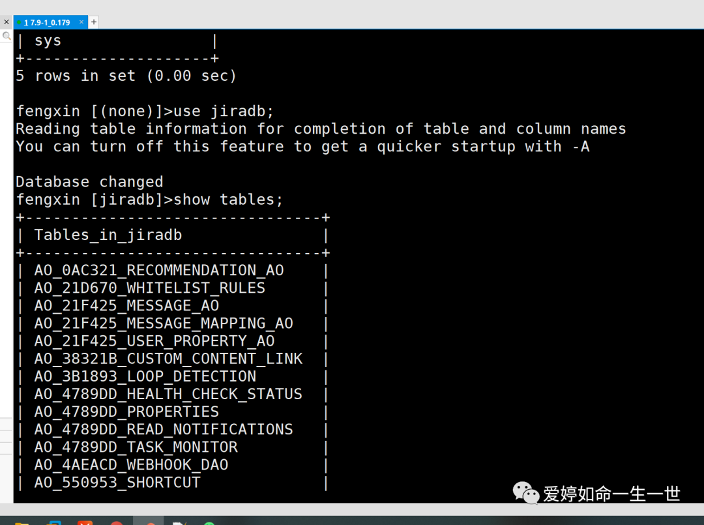This screenshot has width=704, height=525.
Task: Click the magnifier search icon
Action: [7, 37]
